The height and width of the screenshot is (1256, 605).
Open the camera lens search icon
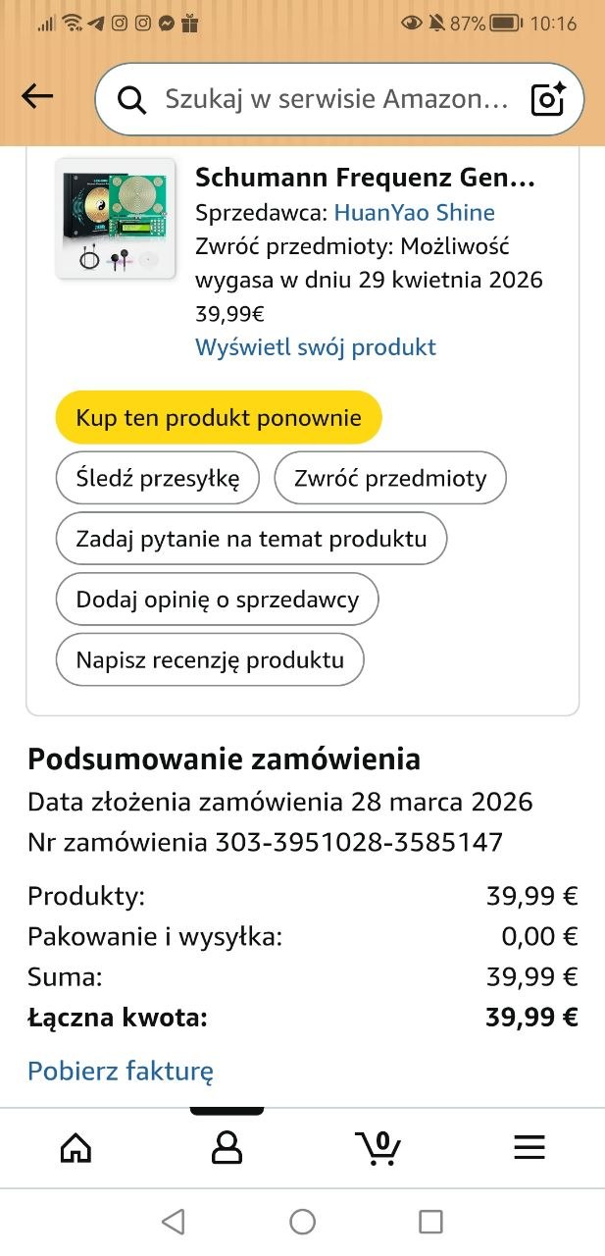(x=547, y=99)
